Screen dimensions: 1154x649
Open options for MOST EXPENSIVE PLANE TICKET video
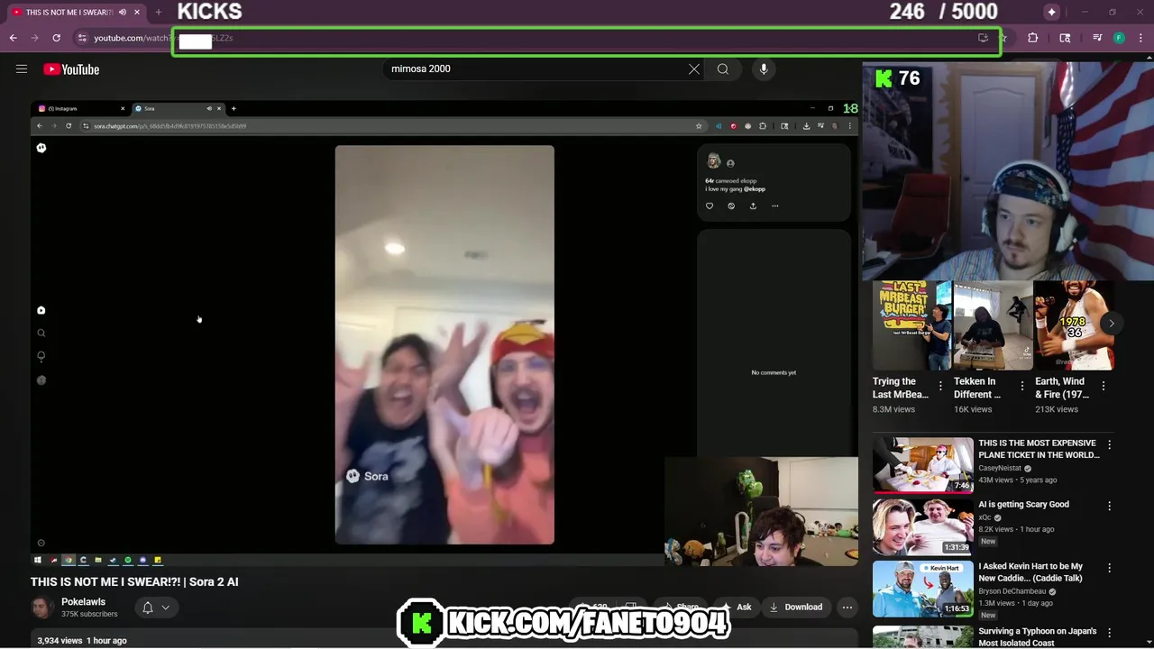click(1110, 444)
